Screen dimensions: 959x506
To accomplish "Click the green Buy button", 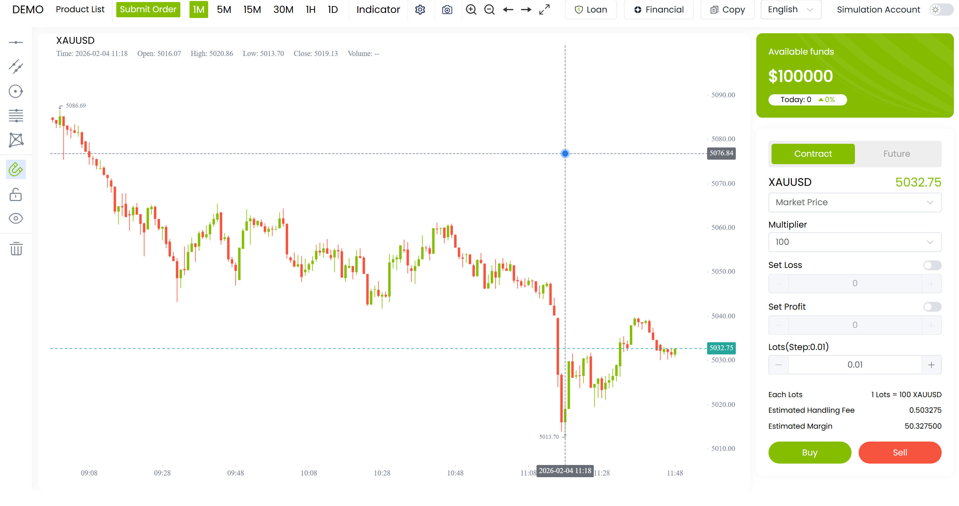I will (810, 452).
